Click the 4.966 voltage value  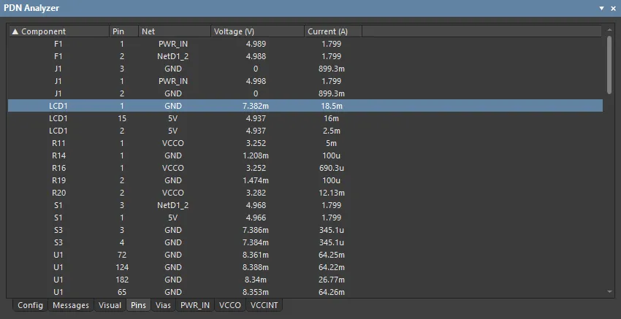[x=256, y=218]
